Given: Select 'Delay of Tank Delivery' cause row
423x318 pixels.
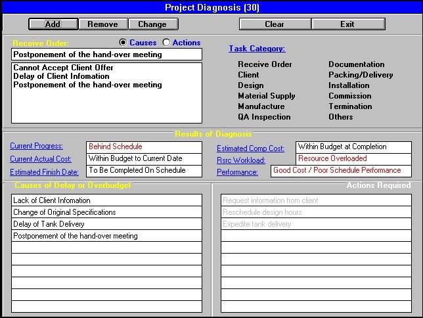Looking at the screenshot, I should (106, 224).
